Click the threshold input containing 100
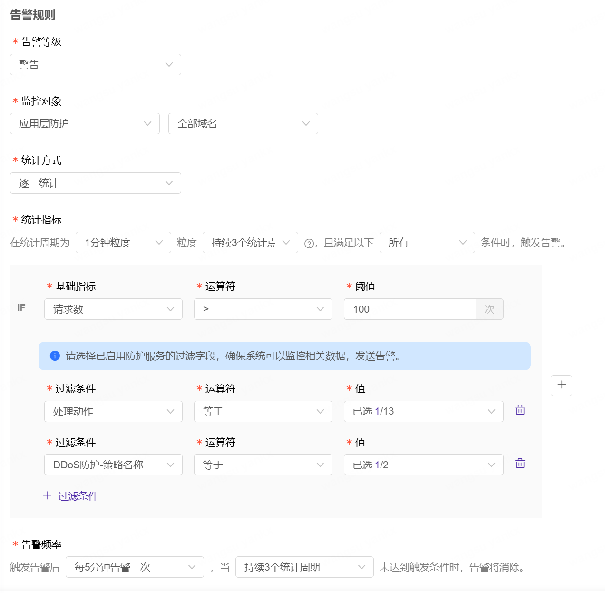Screen dimensions: 605x593 coord(409,309)
